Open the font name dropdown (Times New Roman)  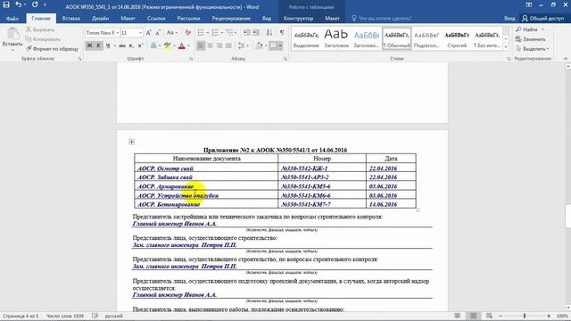click(x=117, y=33)
